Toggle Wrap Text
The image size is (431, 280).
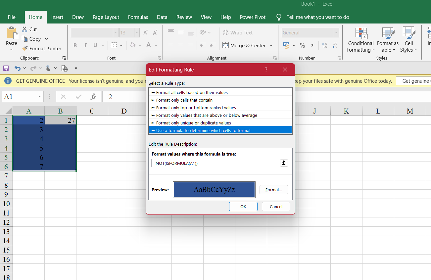point(238,32)
